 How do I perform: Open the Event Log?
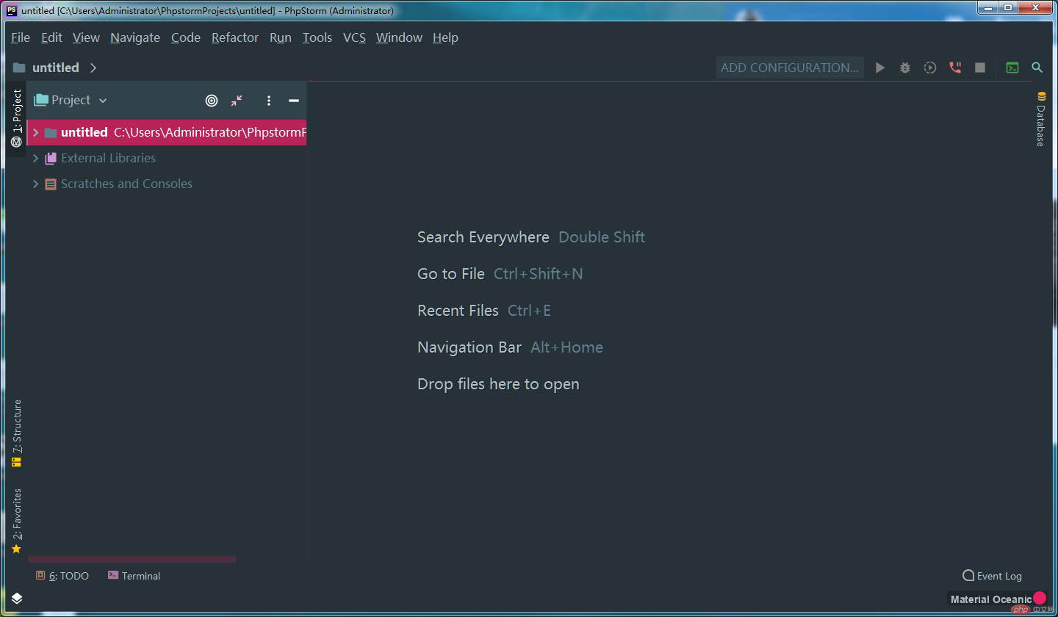[x=992, y=576]
